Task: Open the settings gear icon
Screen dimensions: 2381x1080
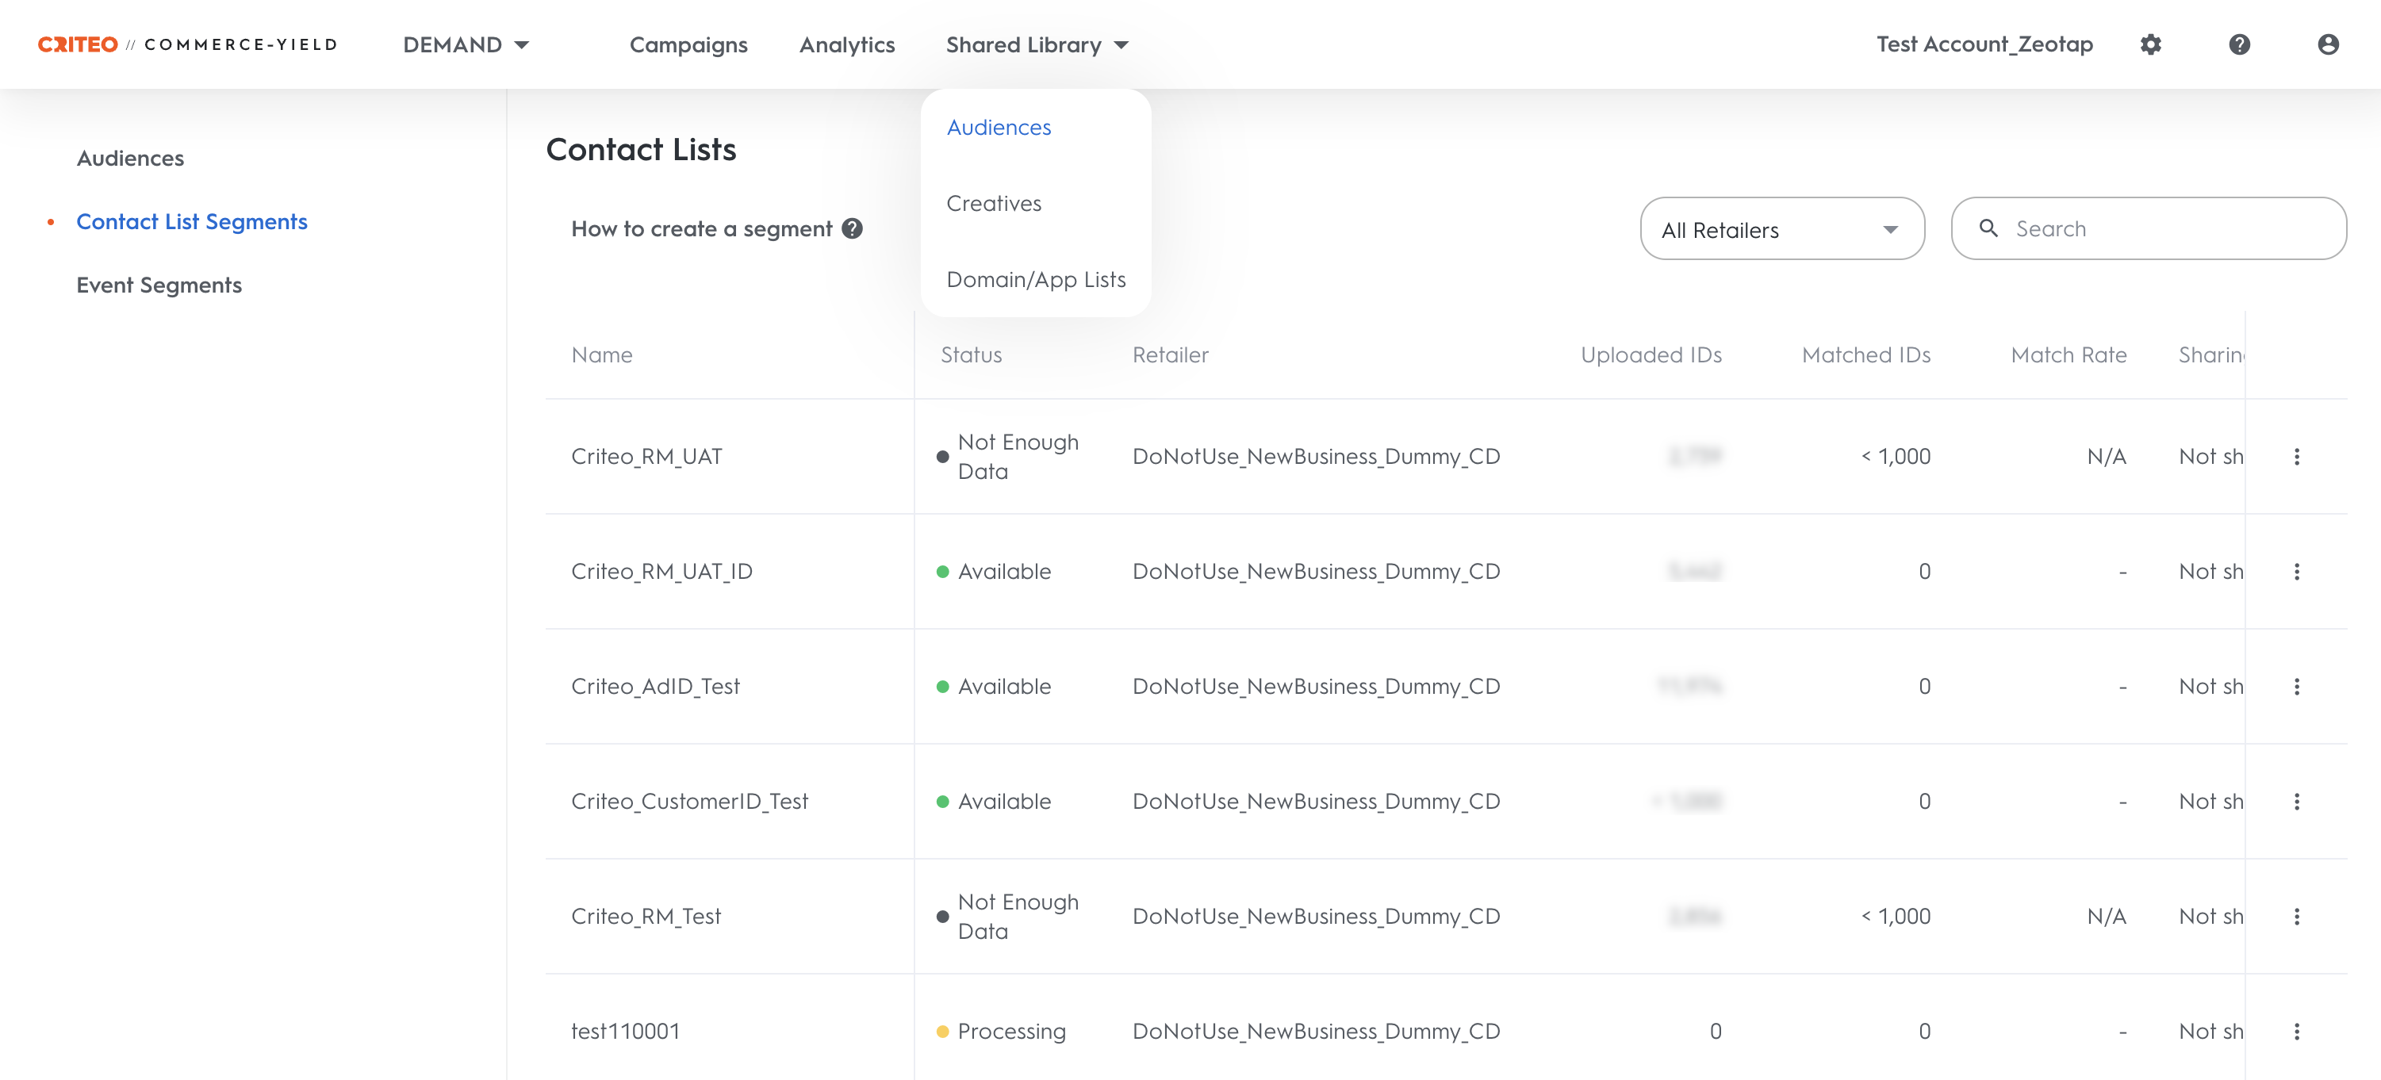Action: 2151,44
